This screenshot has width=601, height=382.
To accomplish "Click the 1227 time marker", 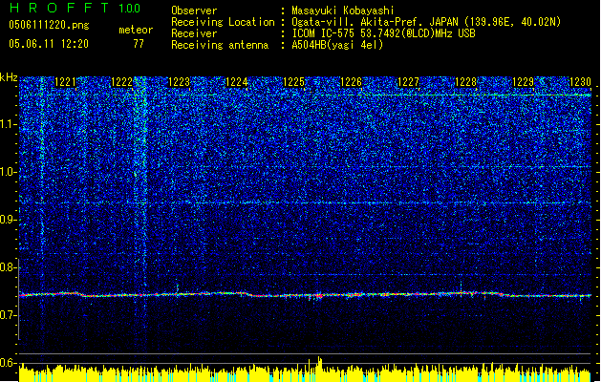I will (409, 82).
